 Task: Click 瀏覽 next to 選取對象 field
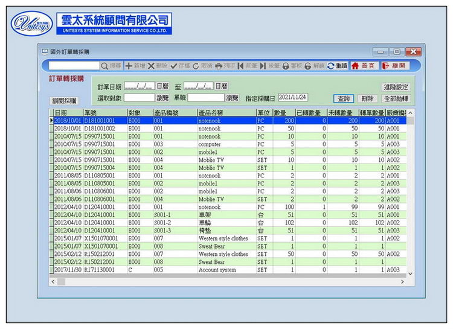tap(163, 97)
